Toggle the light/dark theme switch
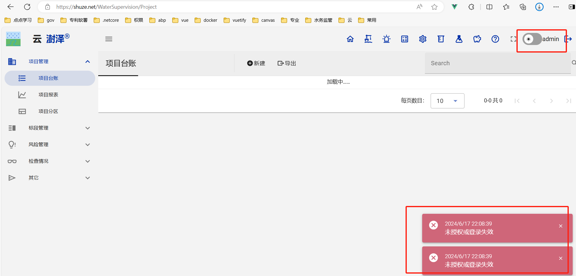Screen dimensions: 576x276 coord(532,39)
